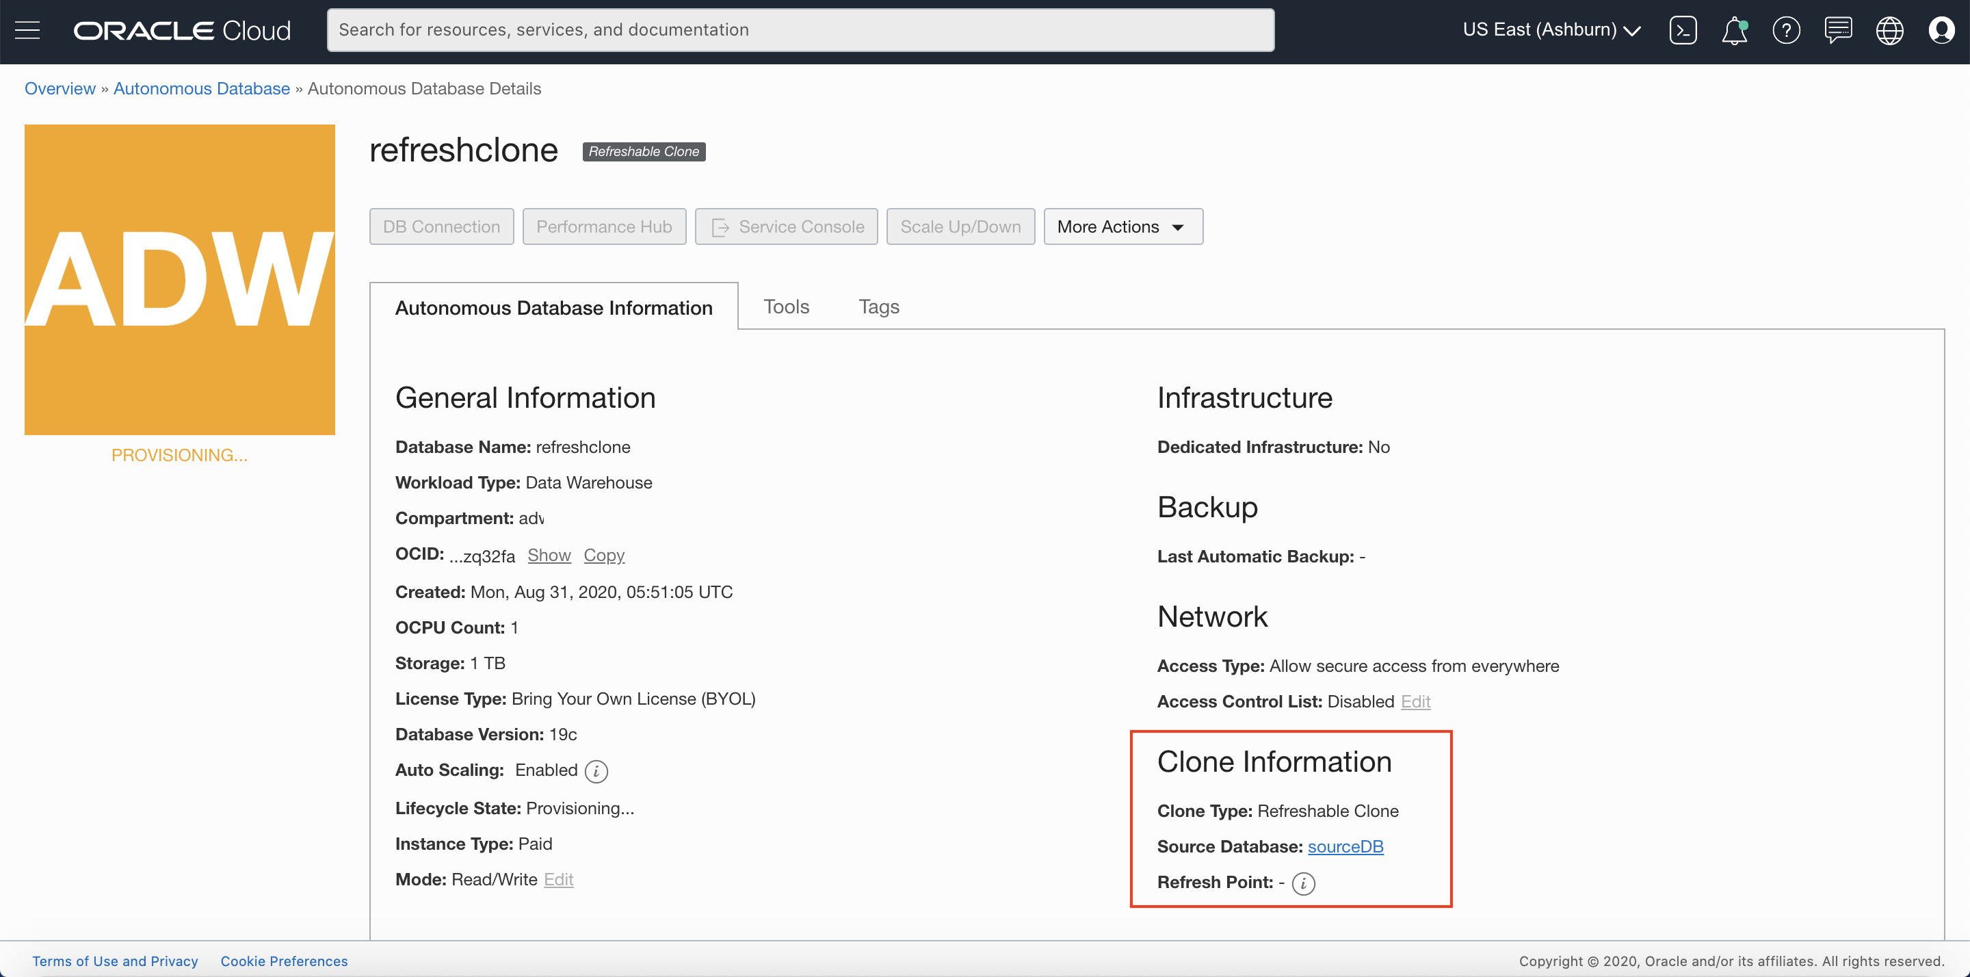Open the notifications bell icon

pos(1734,31)
